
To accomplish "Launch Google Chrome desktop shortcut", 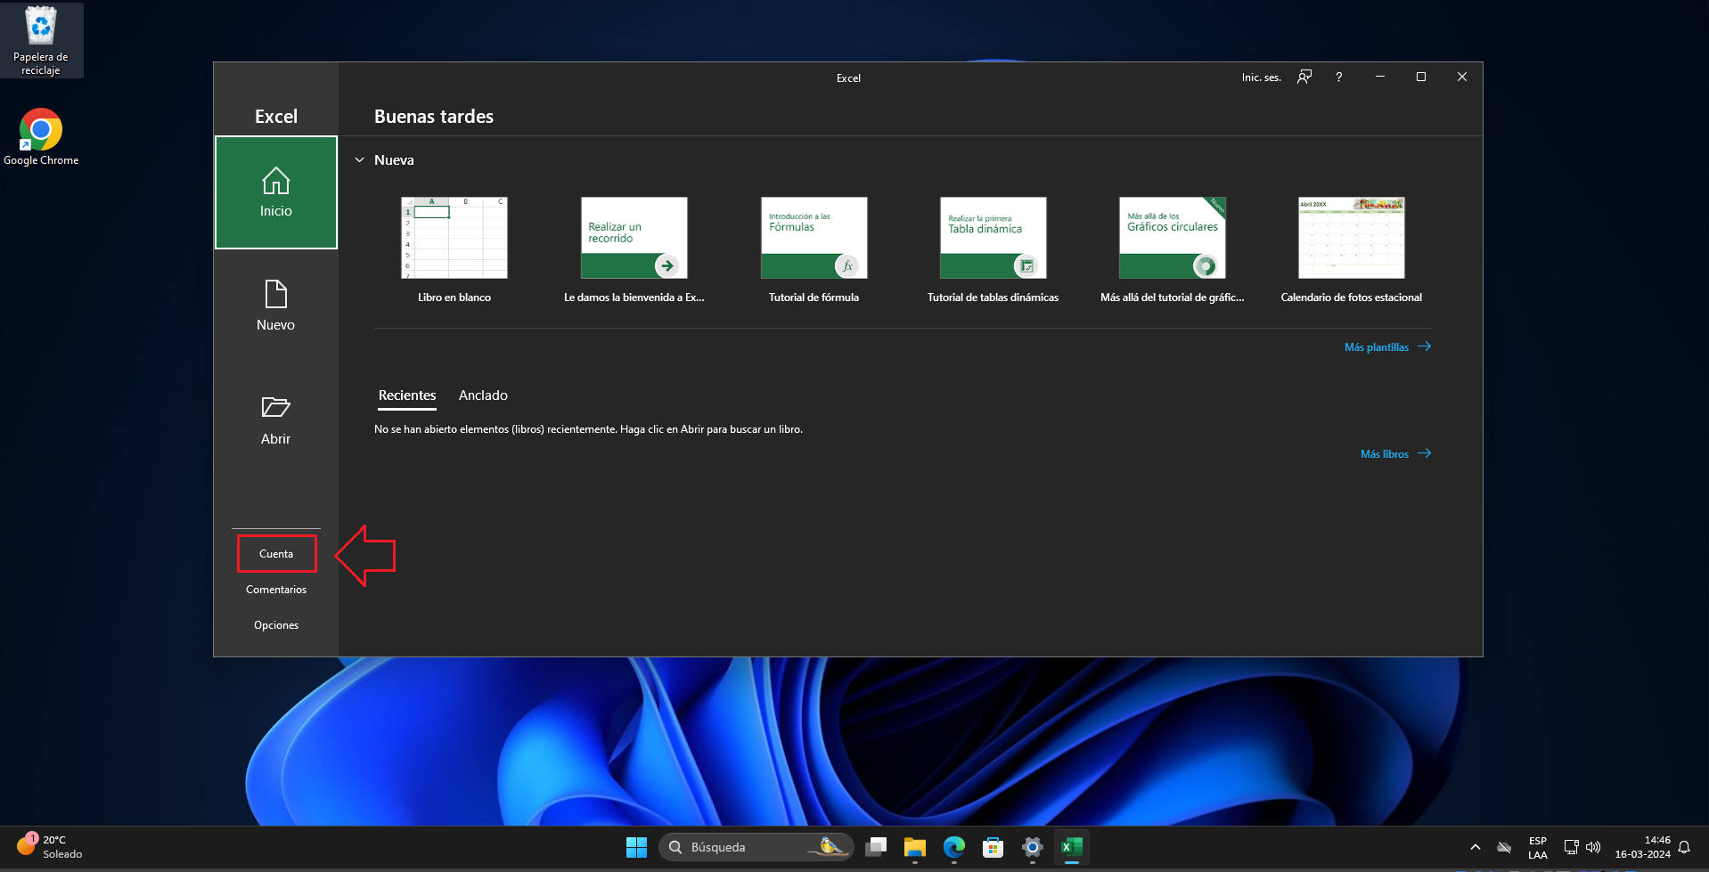I will [x=41, y=137].
